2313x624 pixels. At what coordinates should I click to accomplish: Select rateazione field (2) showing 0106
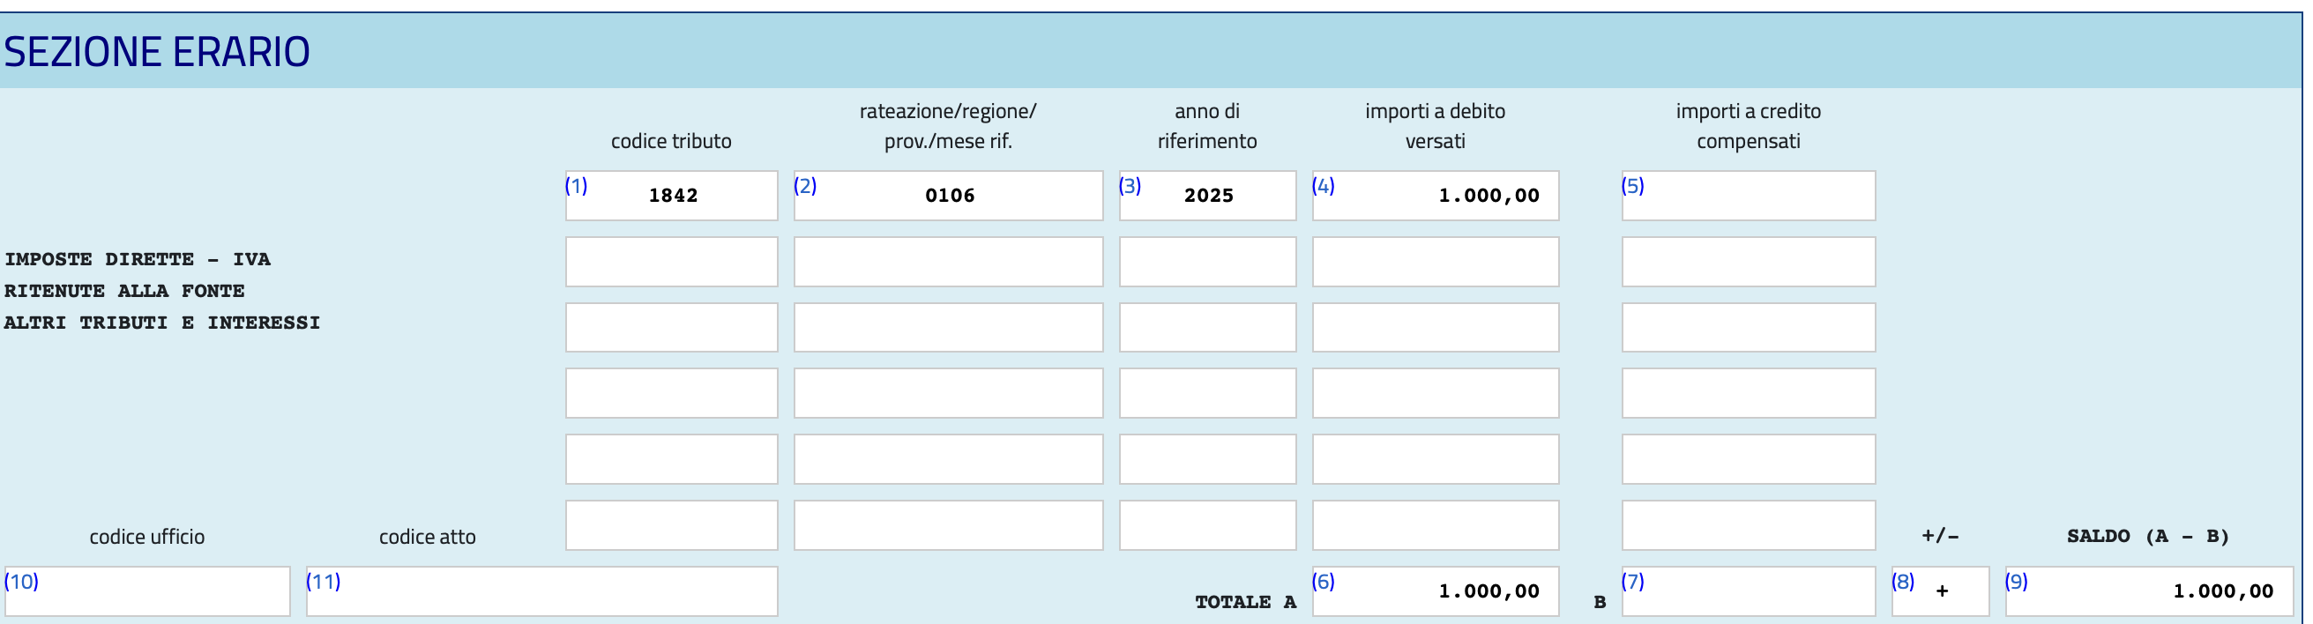[948, 196]
